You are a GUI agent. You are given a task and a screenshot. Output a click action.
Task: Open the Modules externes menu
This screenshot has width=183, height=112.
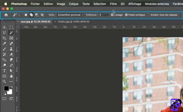[157, 4]
